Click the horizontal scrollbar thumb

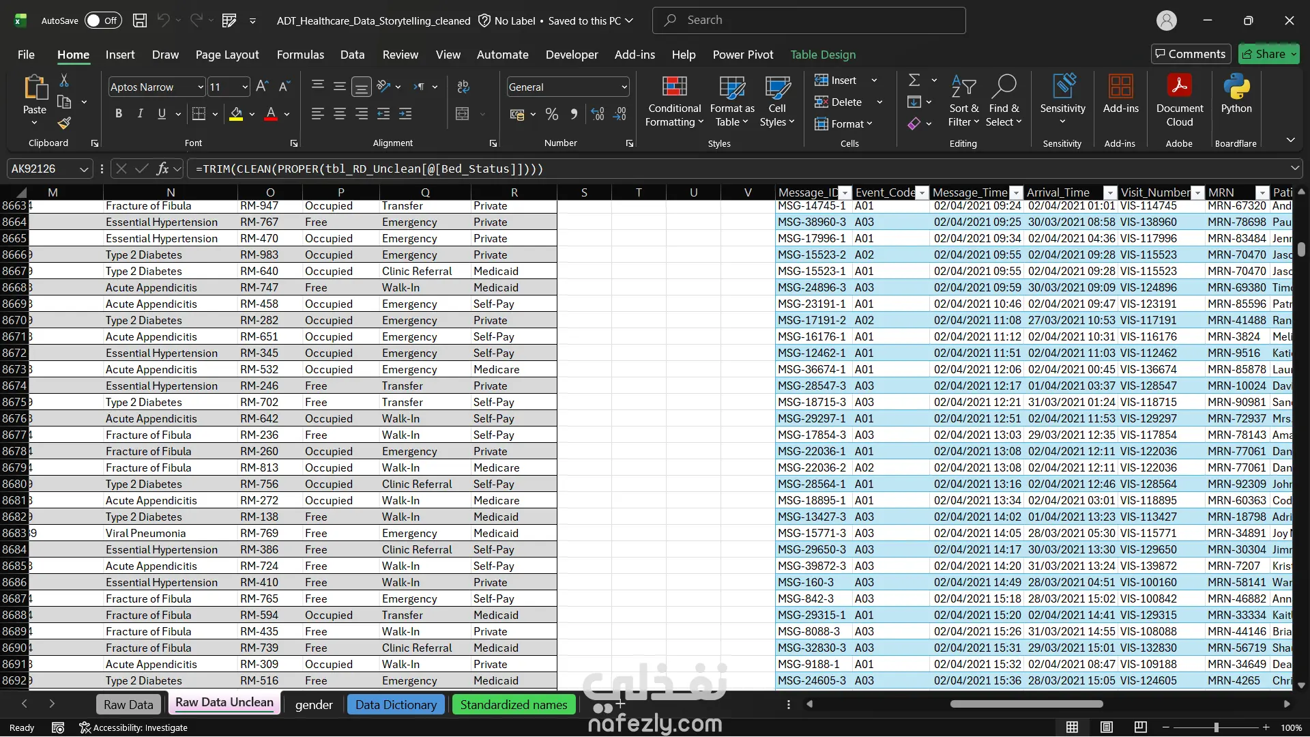click(1026, 704)
